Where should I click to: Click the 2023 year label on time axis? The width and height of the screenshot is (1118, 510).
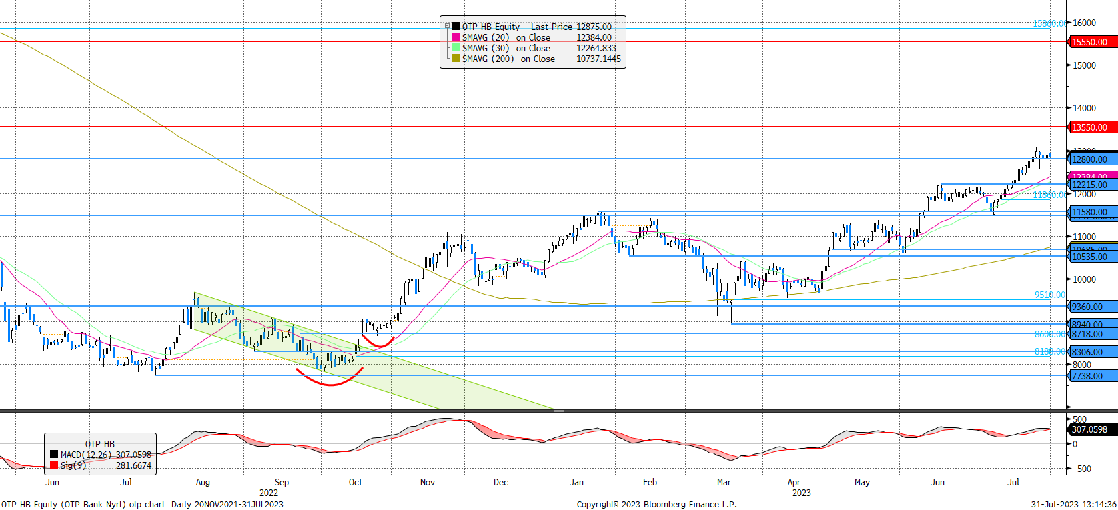click(802, 493)
